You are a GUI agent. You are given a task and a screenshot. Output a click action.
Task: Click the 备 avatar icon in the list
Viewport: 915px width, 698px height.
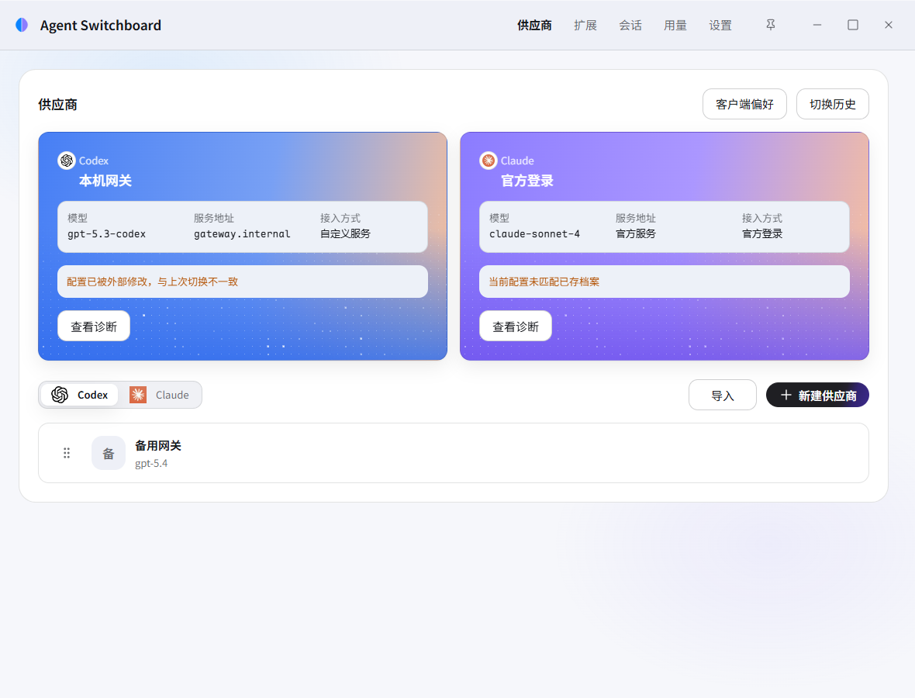[x=109, y=453]
